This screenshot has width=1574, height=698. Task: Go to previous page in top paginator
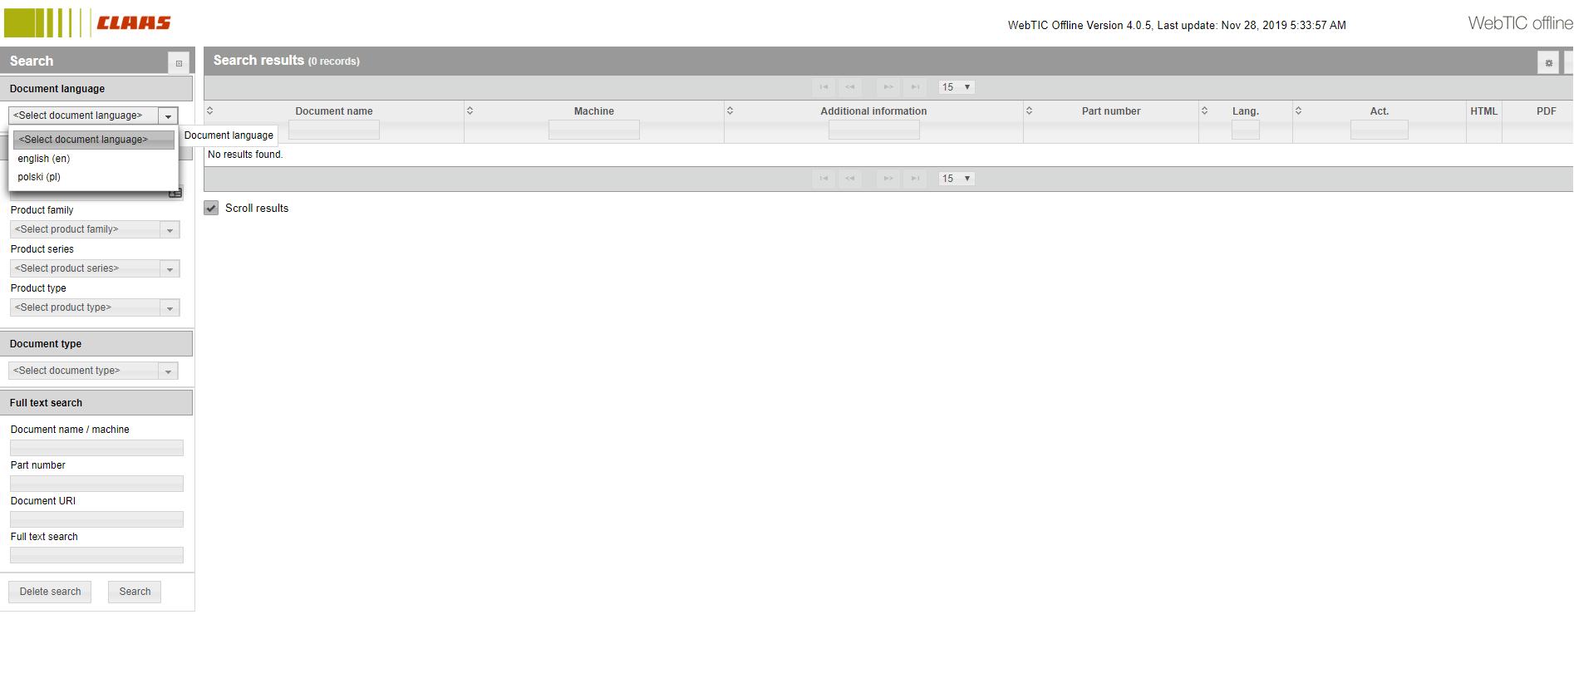850,87
